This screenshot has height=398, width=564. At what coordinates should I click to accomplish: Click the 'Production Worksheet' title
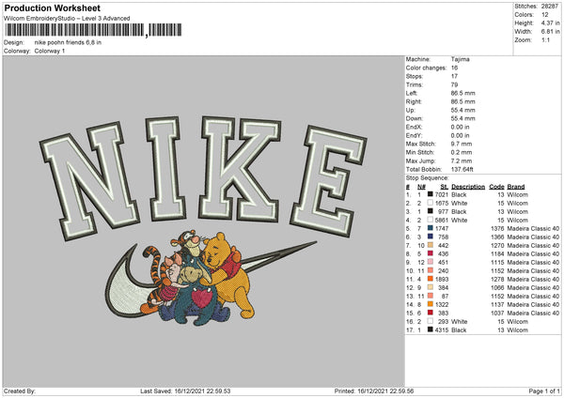(52, 8)
